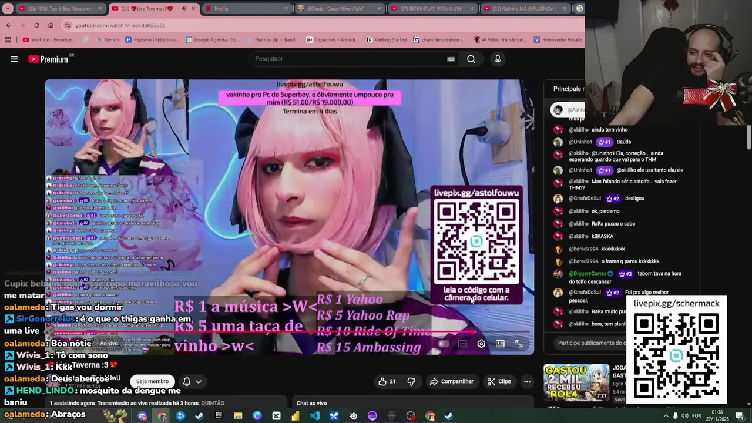The width and height of the screenshot is (752, 423).
Task: View site information icon in address bar
Action: click(68, 25)
